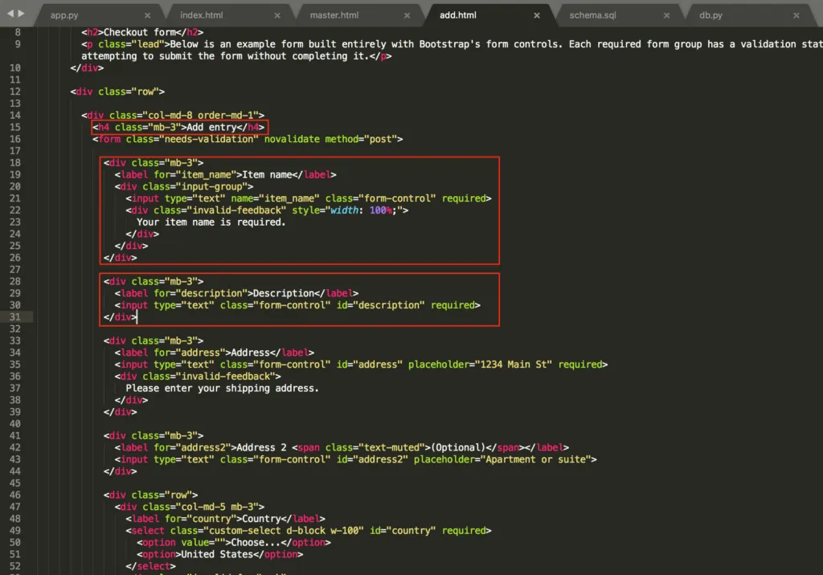Click the 'invalid-feedback' class on line 22

coord(236,210)
